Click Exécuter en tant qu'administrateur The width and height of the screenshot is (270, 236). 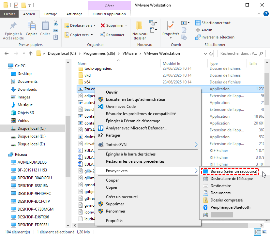(x=135, y=99)
